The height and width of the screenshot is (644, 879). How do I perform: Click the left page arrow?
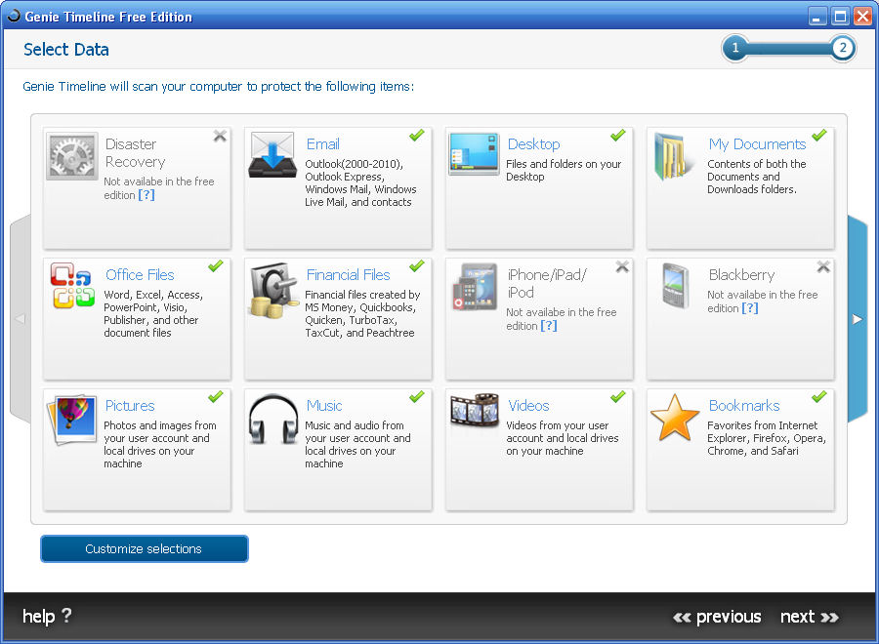point(21,319)
